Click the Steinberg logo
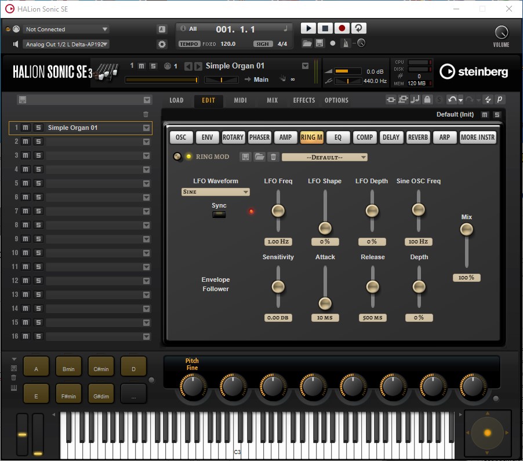Image resolution: width=523 pixels, height=461 pixels. pyautogui.click(x=474, y=71)
